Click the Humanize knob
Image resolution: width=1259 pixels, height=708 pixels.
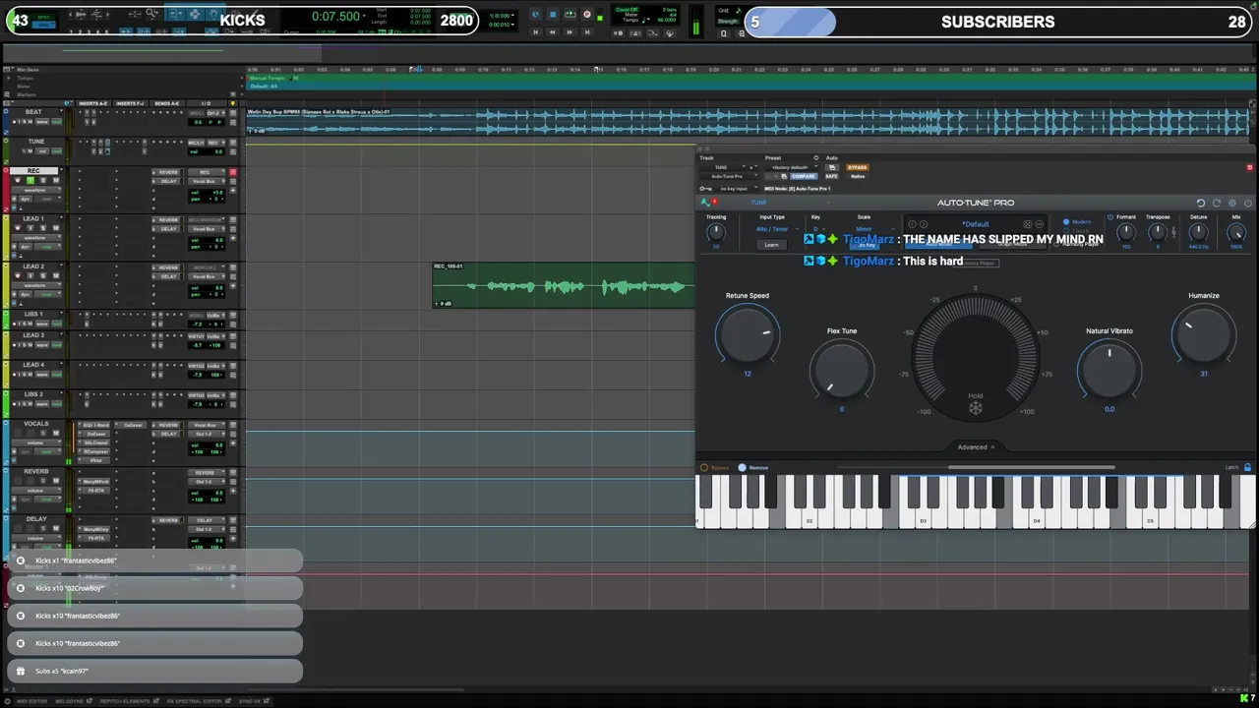click(1203, 335)
